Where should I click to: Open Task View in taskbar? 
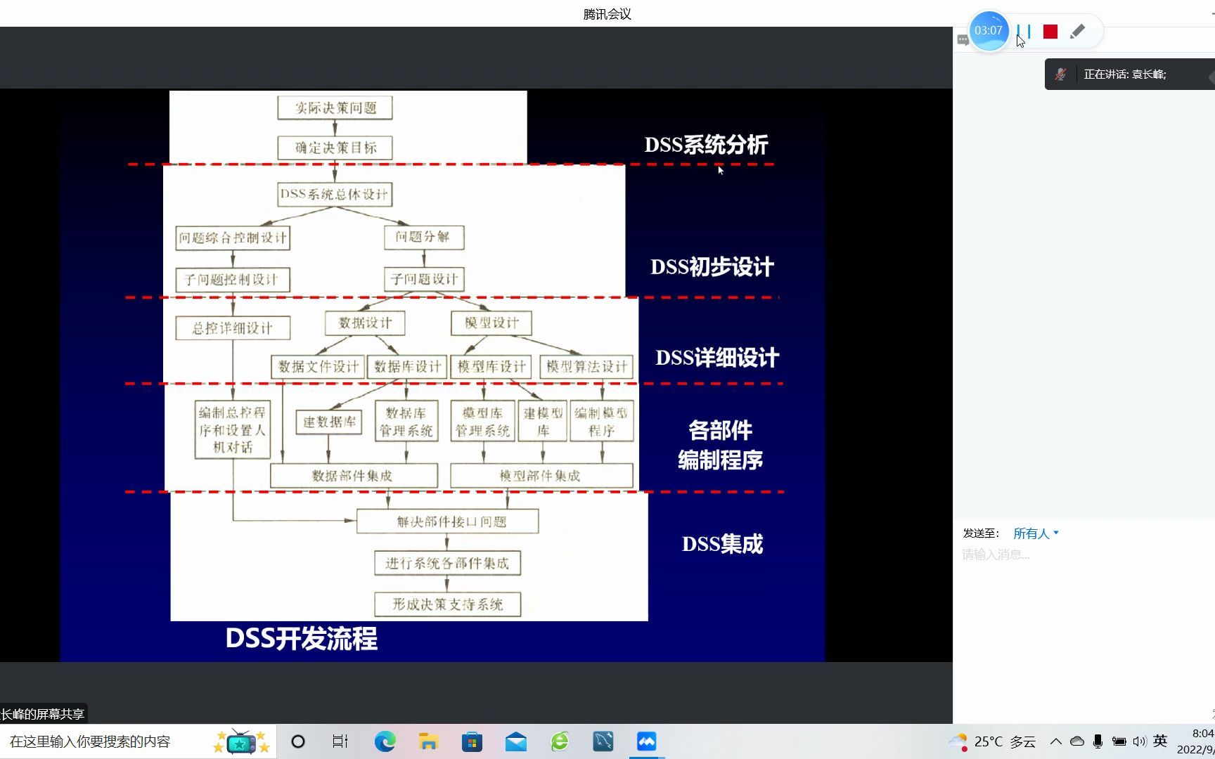(340, 741)
